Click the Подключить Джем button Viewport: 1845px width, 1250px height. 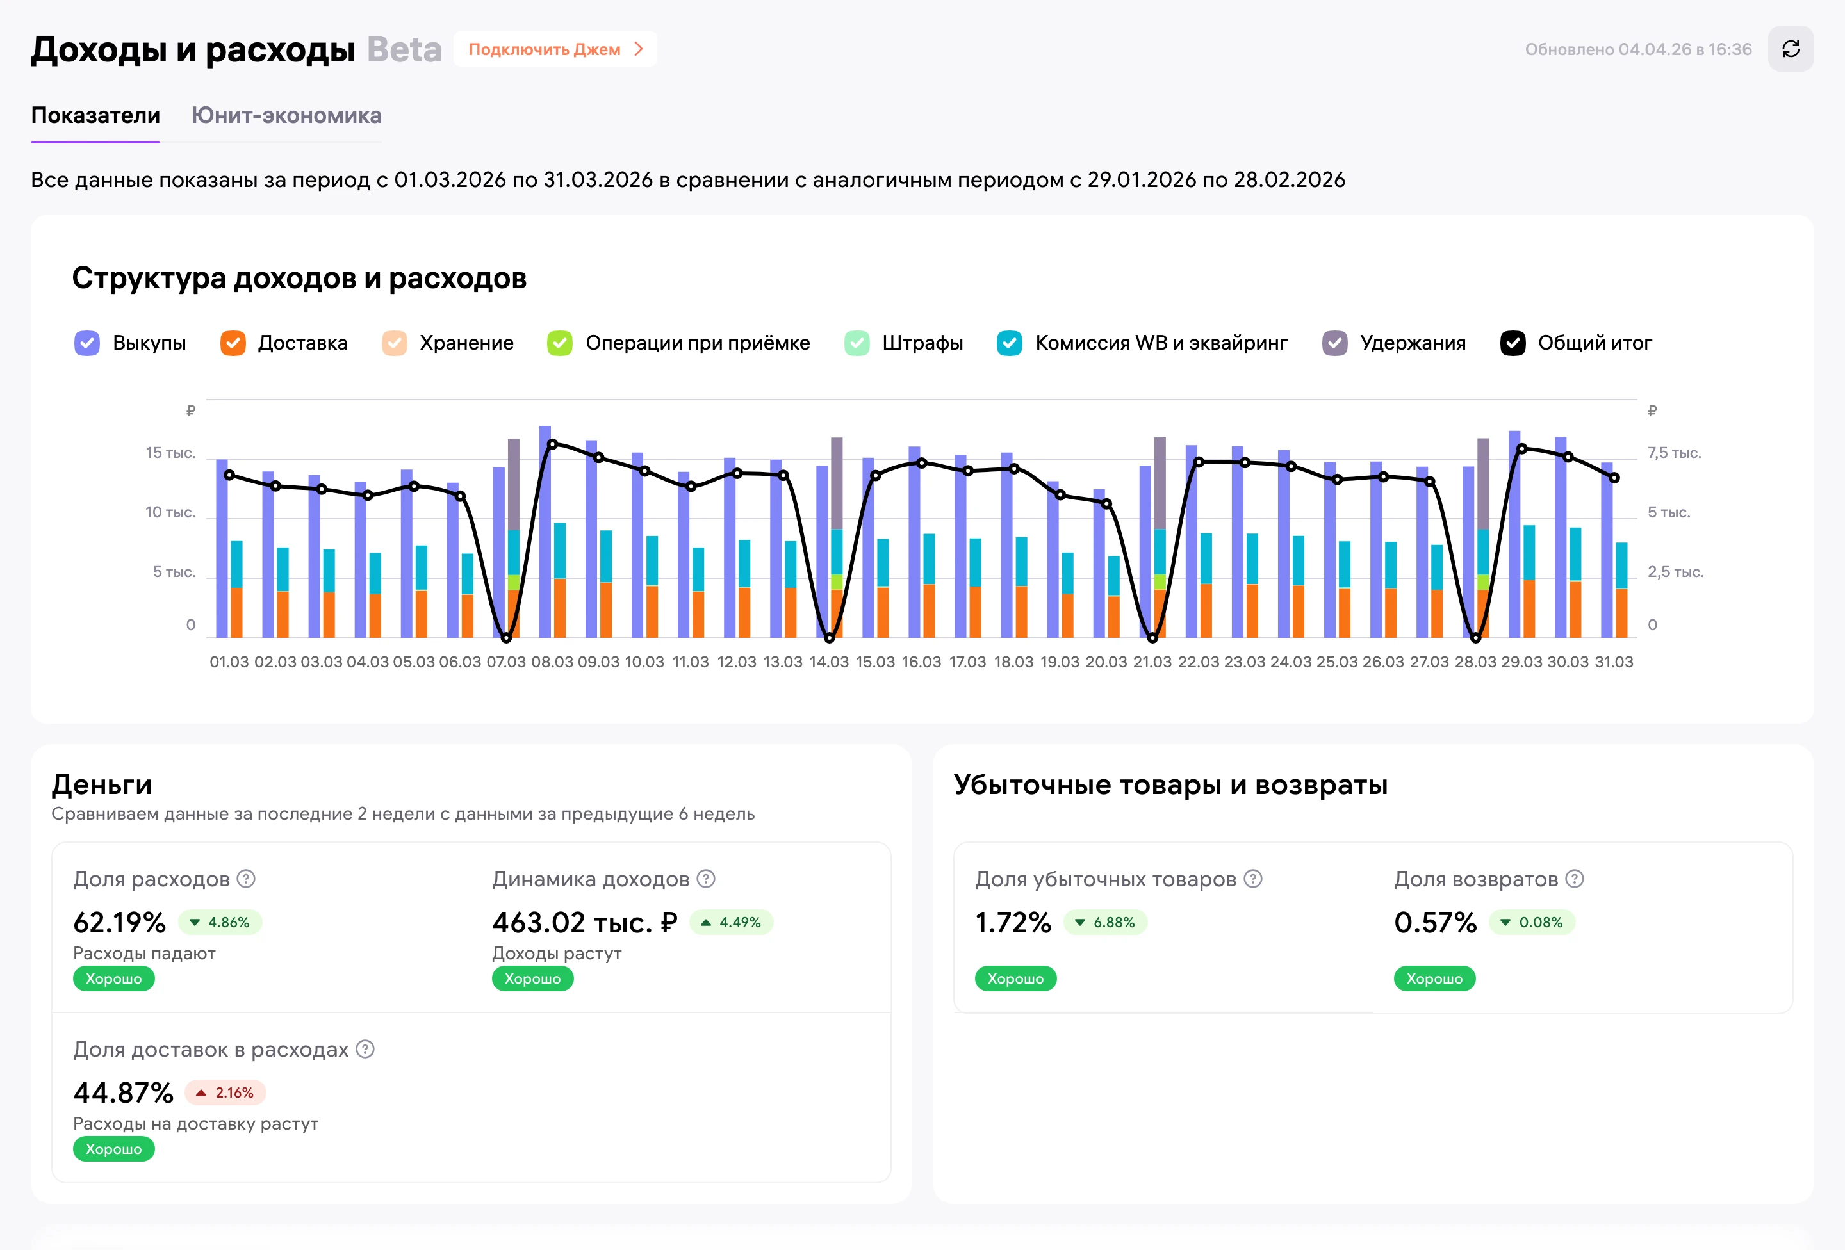555,49
